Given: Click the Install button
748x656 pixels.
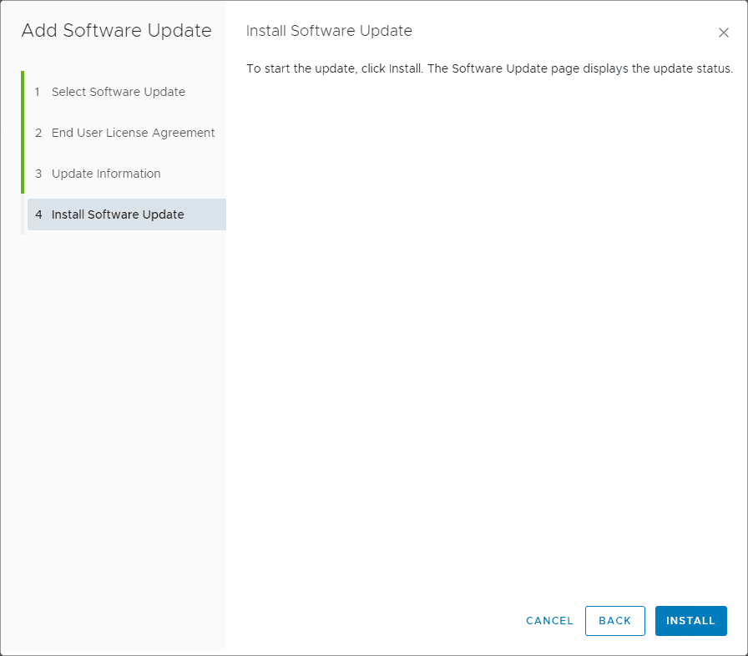Looking at the screenshot, I should coord(690,621).
